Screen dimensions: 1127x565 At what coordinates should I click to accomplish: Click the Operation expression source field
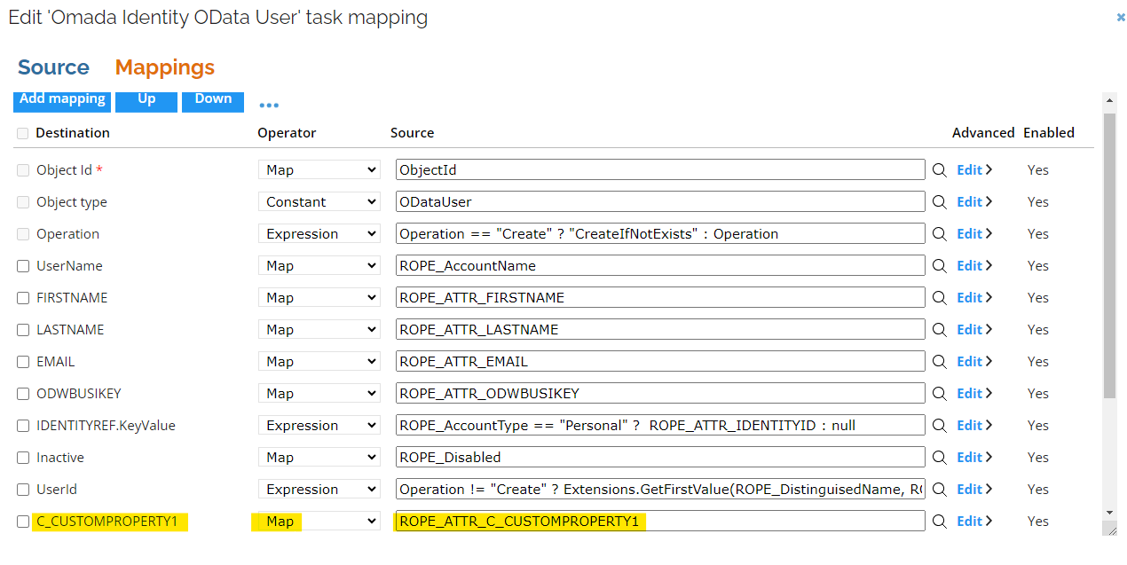(660, 234)
